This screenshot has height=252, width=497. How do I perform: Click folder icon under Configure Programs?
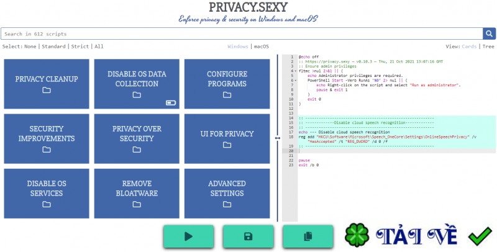tap(227, 95)
